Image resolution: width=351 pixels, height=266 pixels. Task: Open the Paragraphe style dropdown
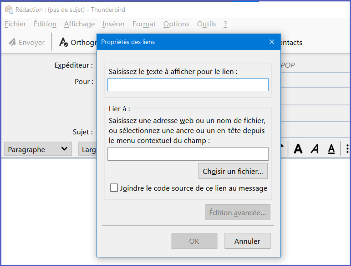point(38,149)
